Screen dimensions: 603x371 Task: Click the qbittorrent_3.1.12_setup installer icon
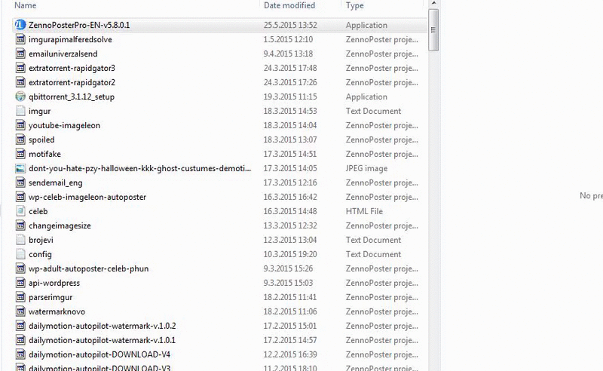20,97
